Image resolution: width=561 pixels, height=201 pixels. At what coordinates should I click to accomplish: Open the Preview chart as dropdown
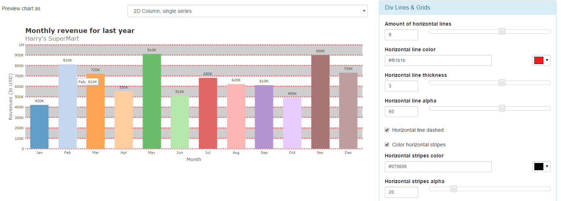coord(247,11)
